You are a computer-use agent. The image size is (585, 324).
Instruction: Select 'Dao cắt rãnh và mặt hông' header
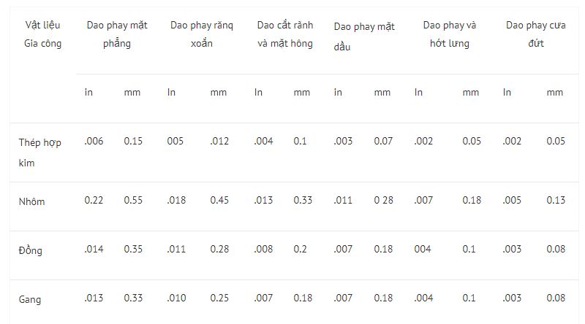[x=284, y=34]
